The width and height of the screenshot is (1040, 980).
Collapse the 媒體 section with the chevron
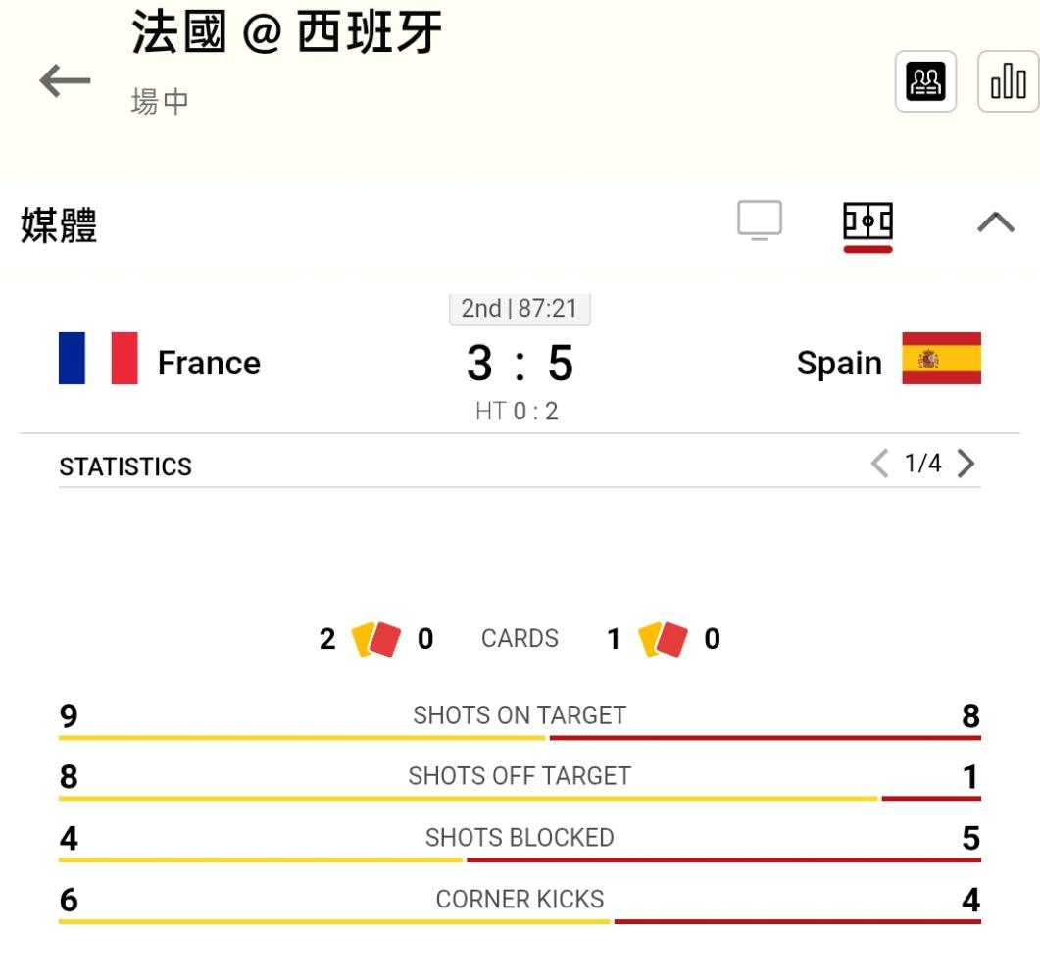[x=996, y=222]
